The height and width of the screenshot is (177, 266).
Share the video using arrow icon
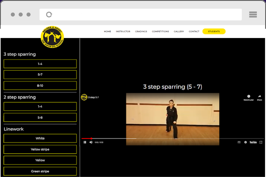coord(259,97)
